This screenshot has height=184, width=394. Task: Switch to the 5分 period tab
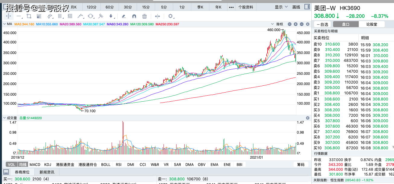[164, 7]
